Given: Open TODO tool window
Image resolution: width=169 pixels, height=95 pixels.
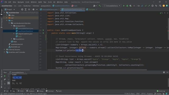Looking at the screenshot, I should point(21,91).
